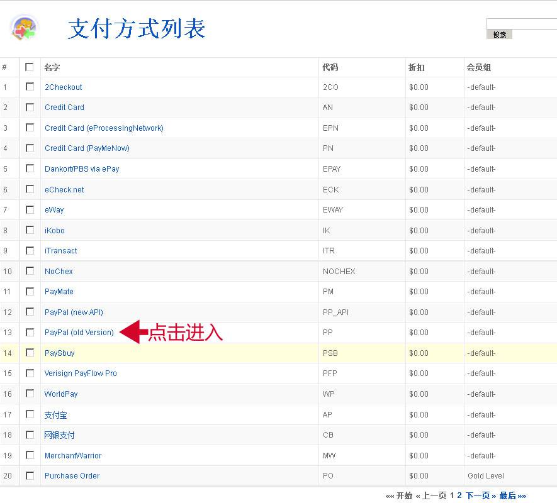Open the eWay payment module
Screen dimensions: 557x503
(54, 209)
